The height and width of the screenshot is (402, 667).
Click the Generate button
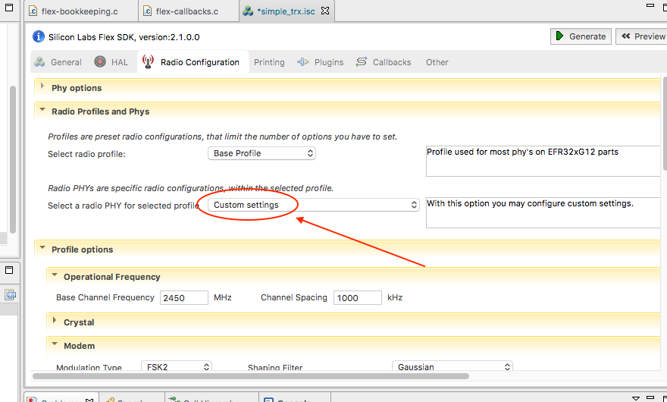click(581, 36)
